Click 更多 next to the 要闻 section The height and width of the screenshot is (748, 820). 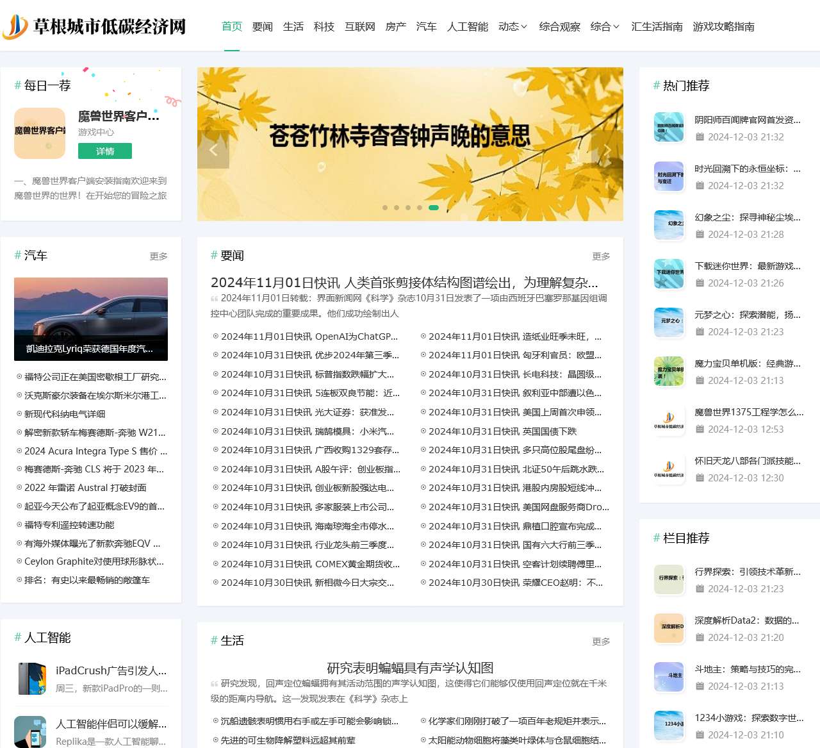[x=602, y=256]
